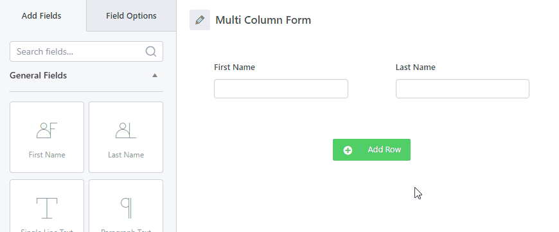The height and width of the screenshot is (232, 559).
Task: Switch to the Add Fields tab
Action: (x=41, y=15)
